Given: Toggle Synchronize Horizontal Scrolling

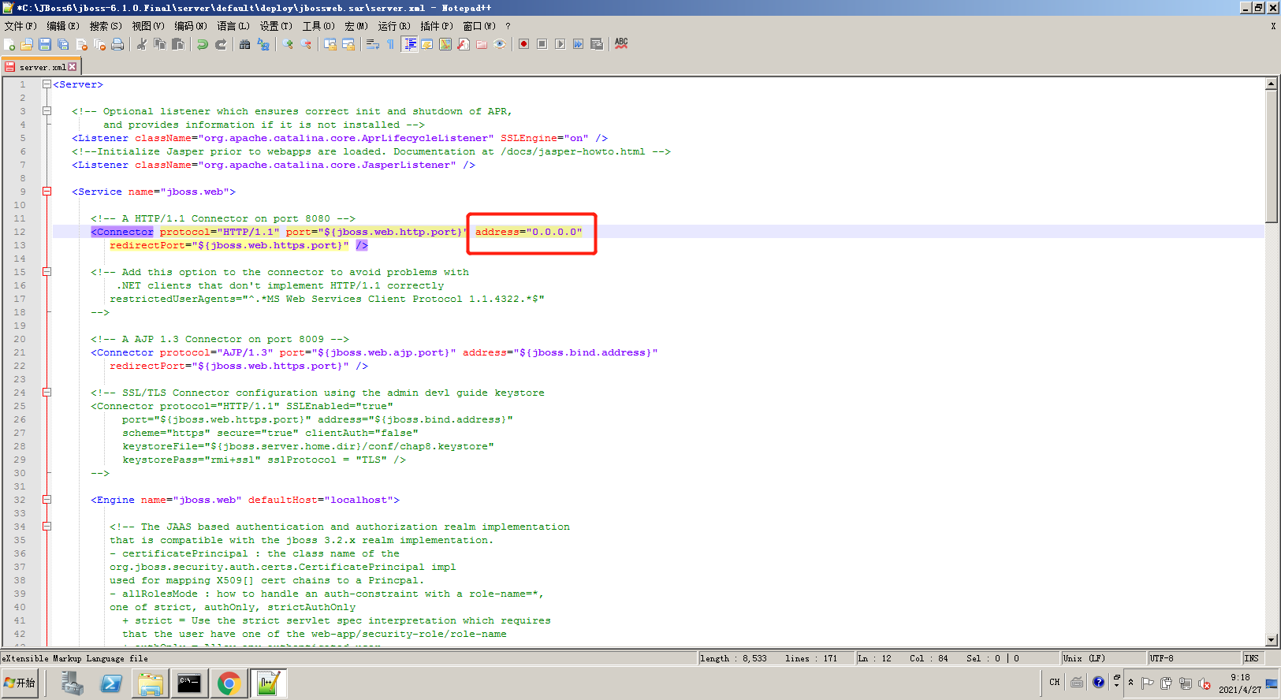Looking at the screenshot, I should [348, 44].
